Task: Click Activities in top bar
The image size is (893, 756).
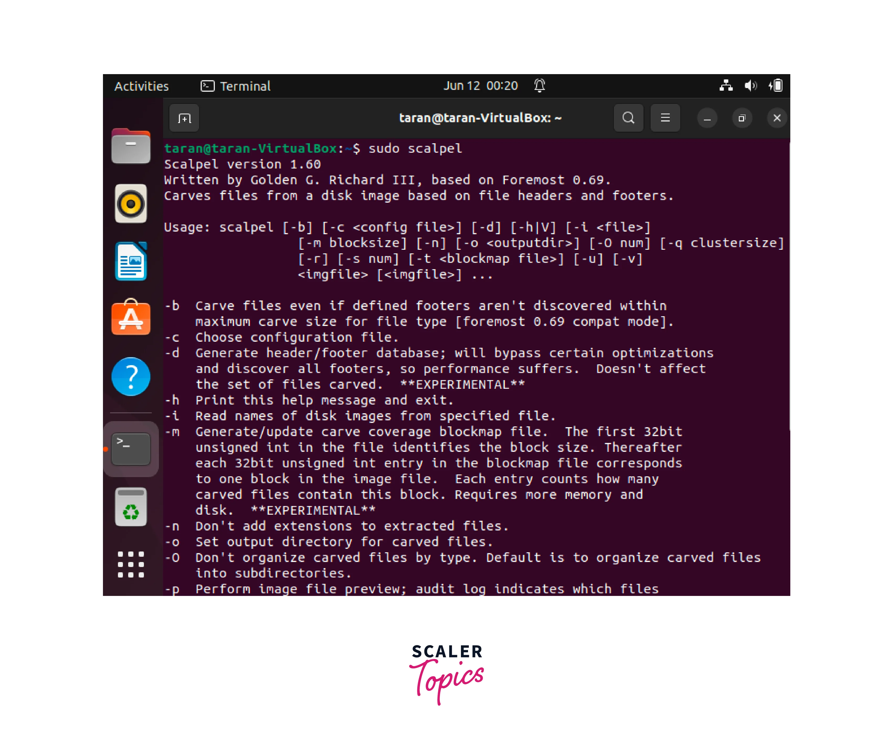Action: click(x=141, y=86)
